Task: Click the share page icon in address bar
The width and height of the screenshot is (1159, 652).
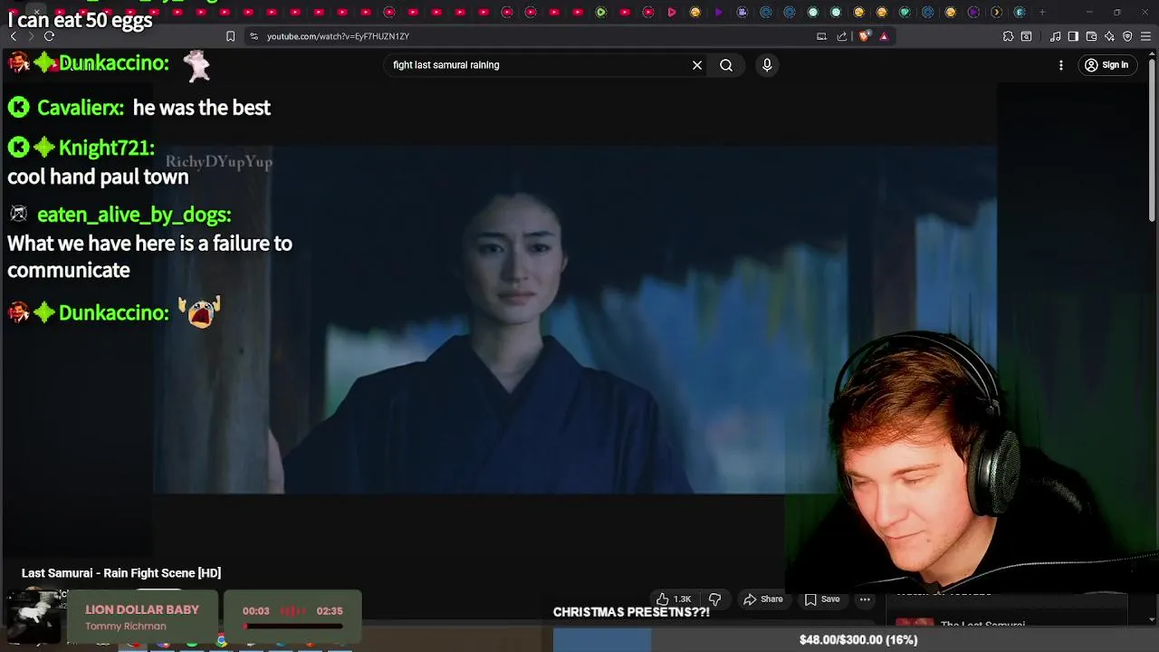Action: coord(842,36)
